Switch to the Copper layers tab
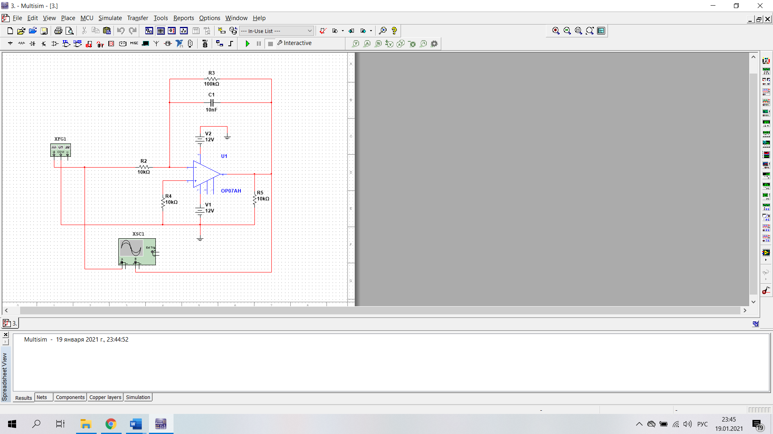Screen dimensions: 773x434 [105, 397]
